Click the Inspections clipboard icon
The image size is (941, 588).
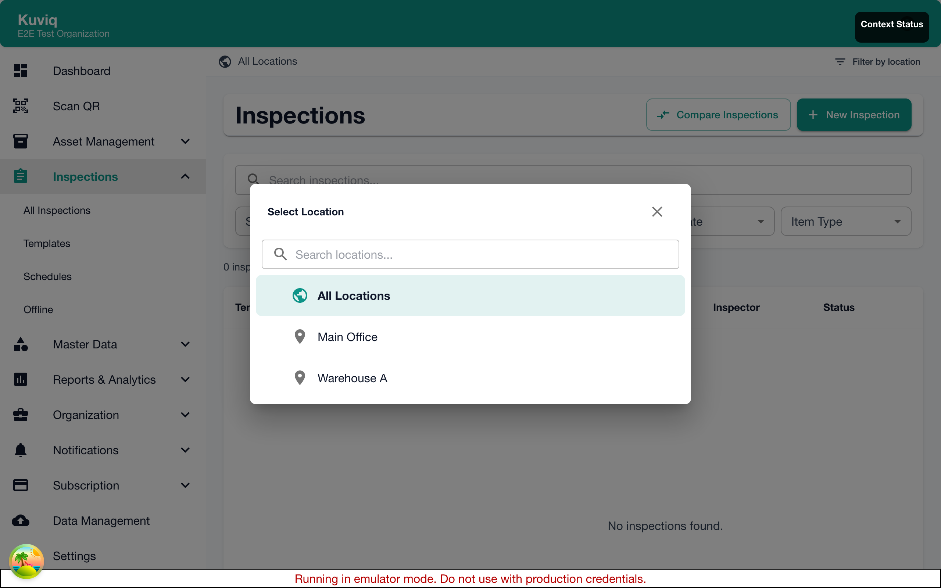pyautogui.click(x=20, y=176)
